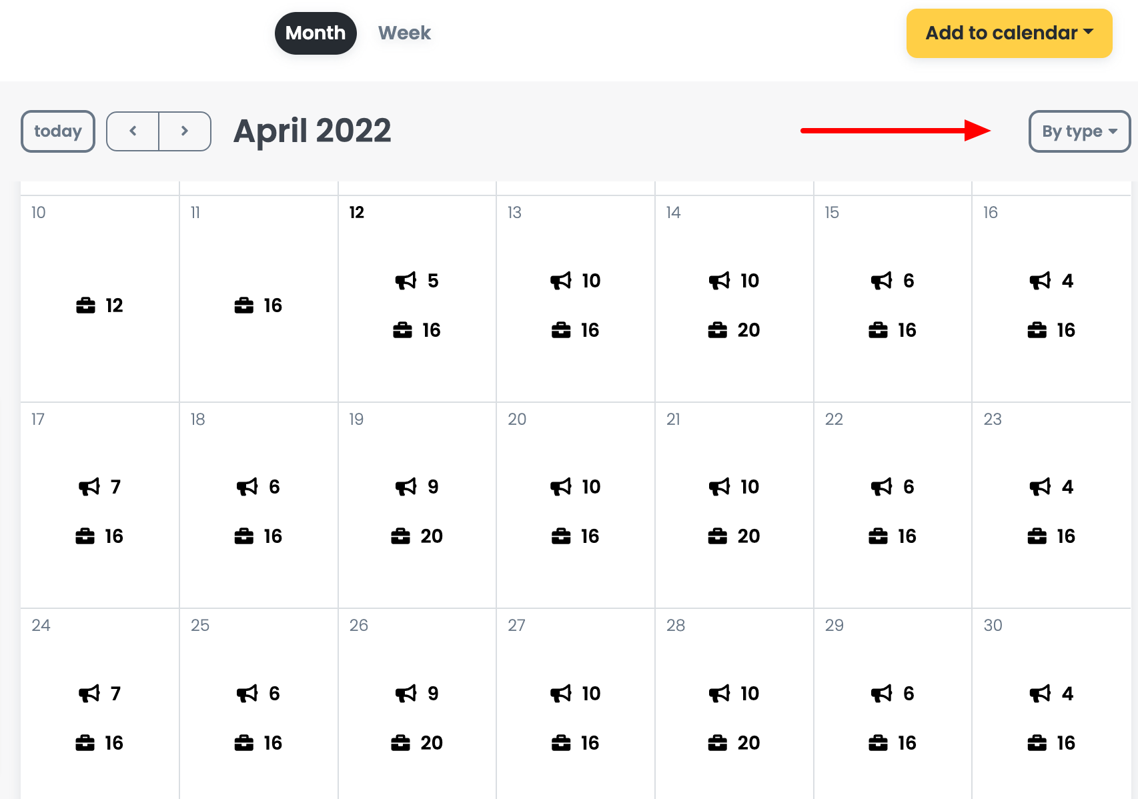Go to next month with right chevron
Image resolution: width=1138 pixels, height=799 pixels.
[x=185, y=131]
